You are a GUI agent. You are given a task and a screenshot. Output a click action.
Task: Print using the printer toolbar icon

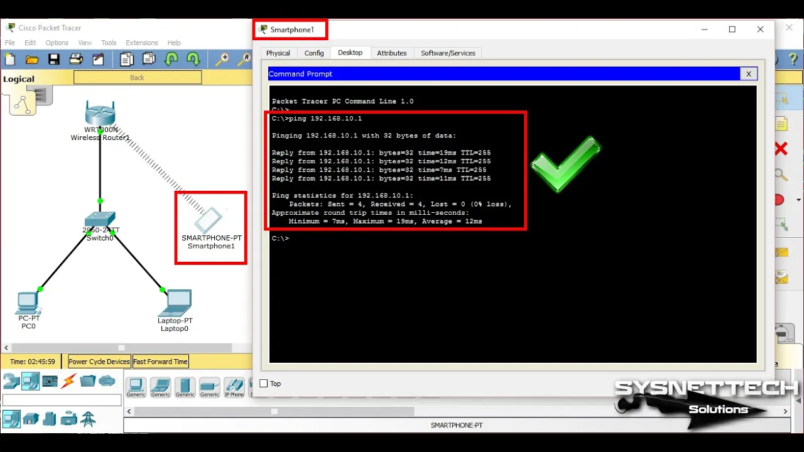[76, 60]
